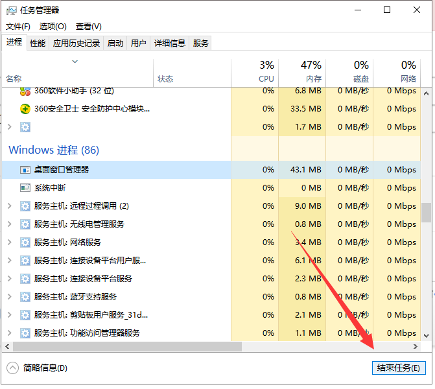Click the Task Manager title bar icon
435x389 pixels.
pyautogui.click(x=11, y=10)
